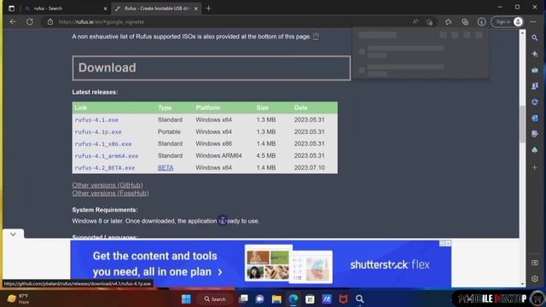This screenshot has width=546, height=307.
Task: Open the Chat icon on the taskbar
Action: tap(259, 299)
